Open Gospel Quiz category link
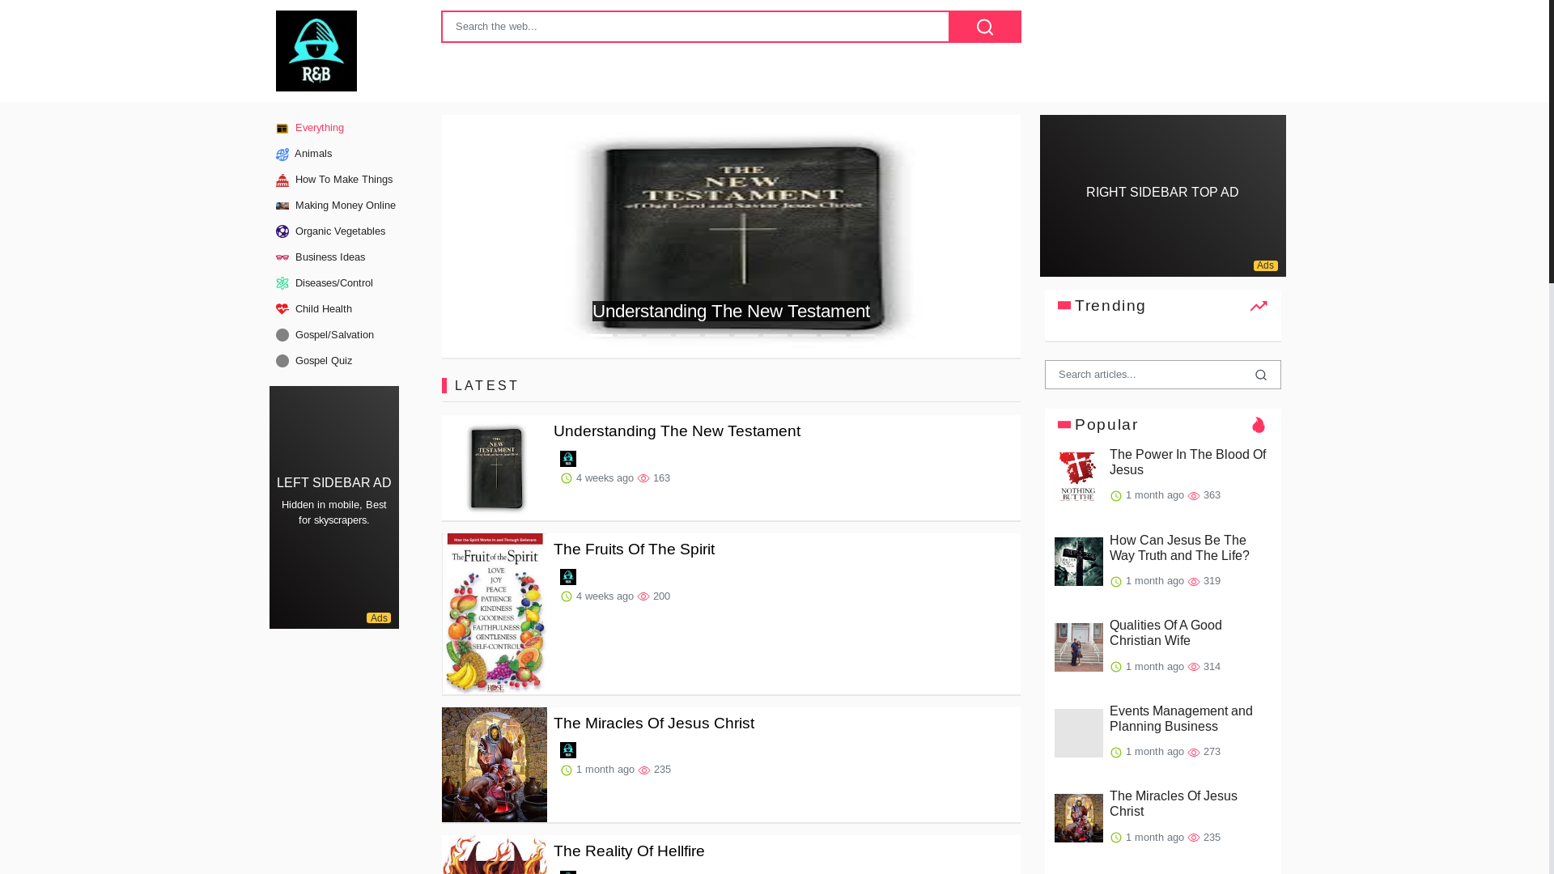 pyautogui.click(x=323, y=361)
